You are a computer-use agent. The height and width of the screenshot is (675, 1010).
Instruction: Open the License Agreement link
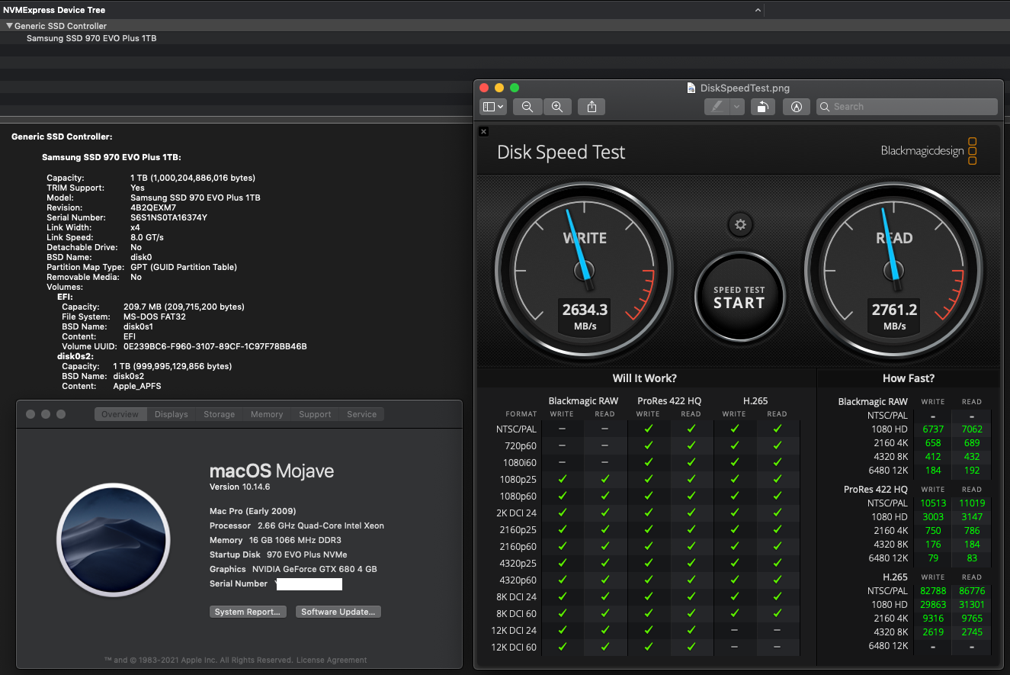(332, 661)
